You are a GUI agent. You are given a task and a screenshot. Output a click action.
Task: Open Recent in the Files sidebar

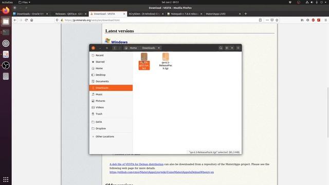tap(111, 55)
